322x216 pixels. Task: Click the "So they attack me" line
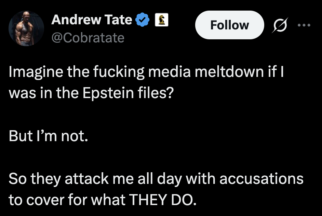pyautogui.click(x=156, y=179)
